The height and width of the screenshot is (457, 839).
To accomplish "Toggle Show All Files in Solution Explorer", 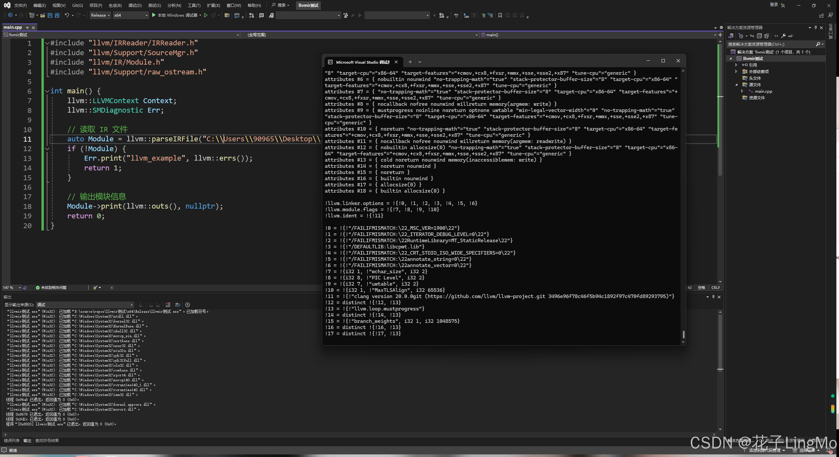I will [766, 36].
